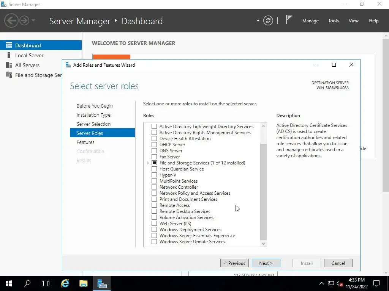
Task: Show hidden tray icons chevron
Action: click(321, 283)
